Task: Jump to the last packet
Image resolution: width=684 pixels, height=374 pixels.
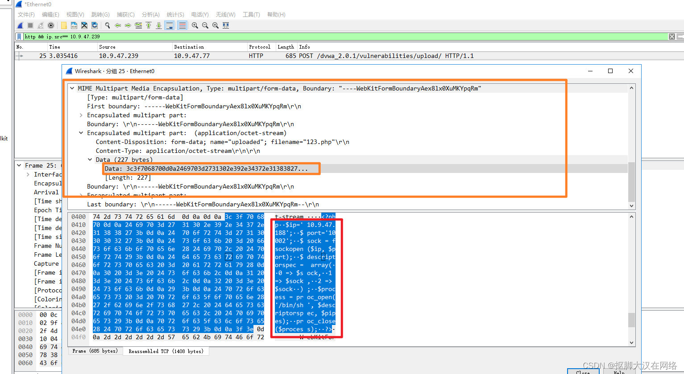Action: coord(159,25)
